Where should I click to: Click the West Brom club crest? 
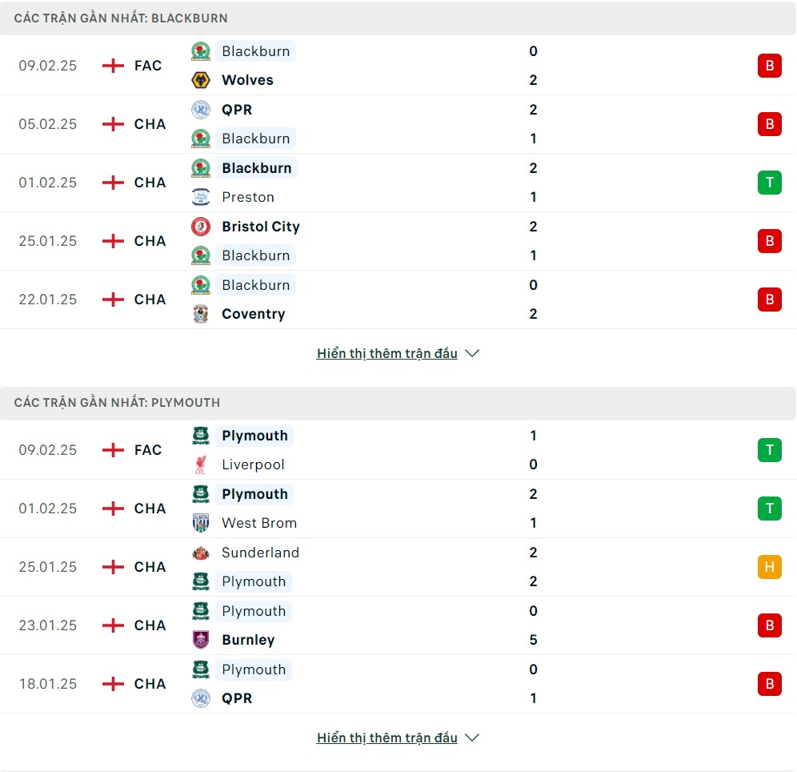(201, 523)
